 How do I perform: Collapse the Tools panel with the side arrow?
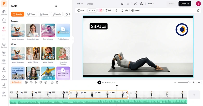coord(73,40)
